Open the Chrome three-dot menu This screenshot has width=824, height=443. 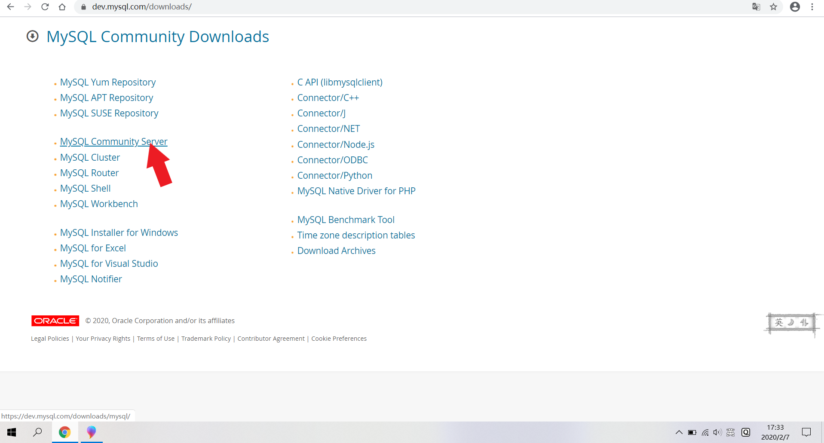pos(812,7)
